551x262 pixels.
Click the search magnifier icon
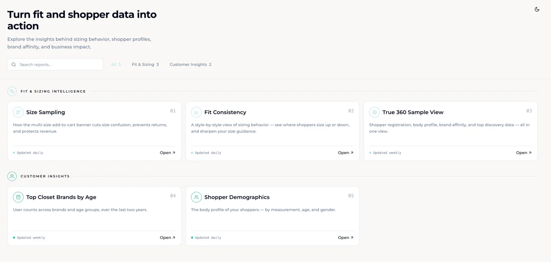(x=14, y=64)
